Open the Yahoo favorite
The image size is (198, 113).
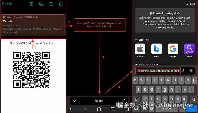(189, 51)
